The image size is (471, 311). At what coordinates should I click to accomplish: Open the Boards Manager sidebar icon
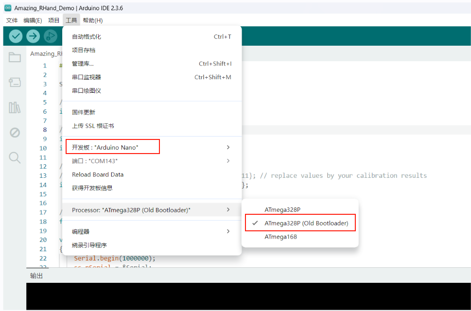[15, 82]
